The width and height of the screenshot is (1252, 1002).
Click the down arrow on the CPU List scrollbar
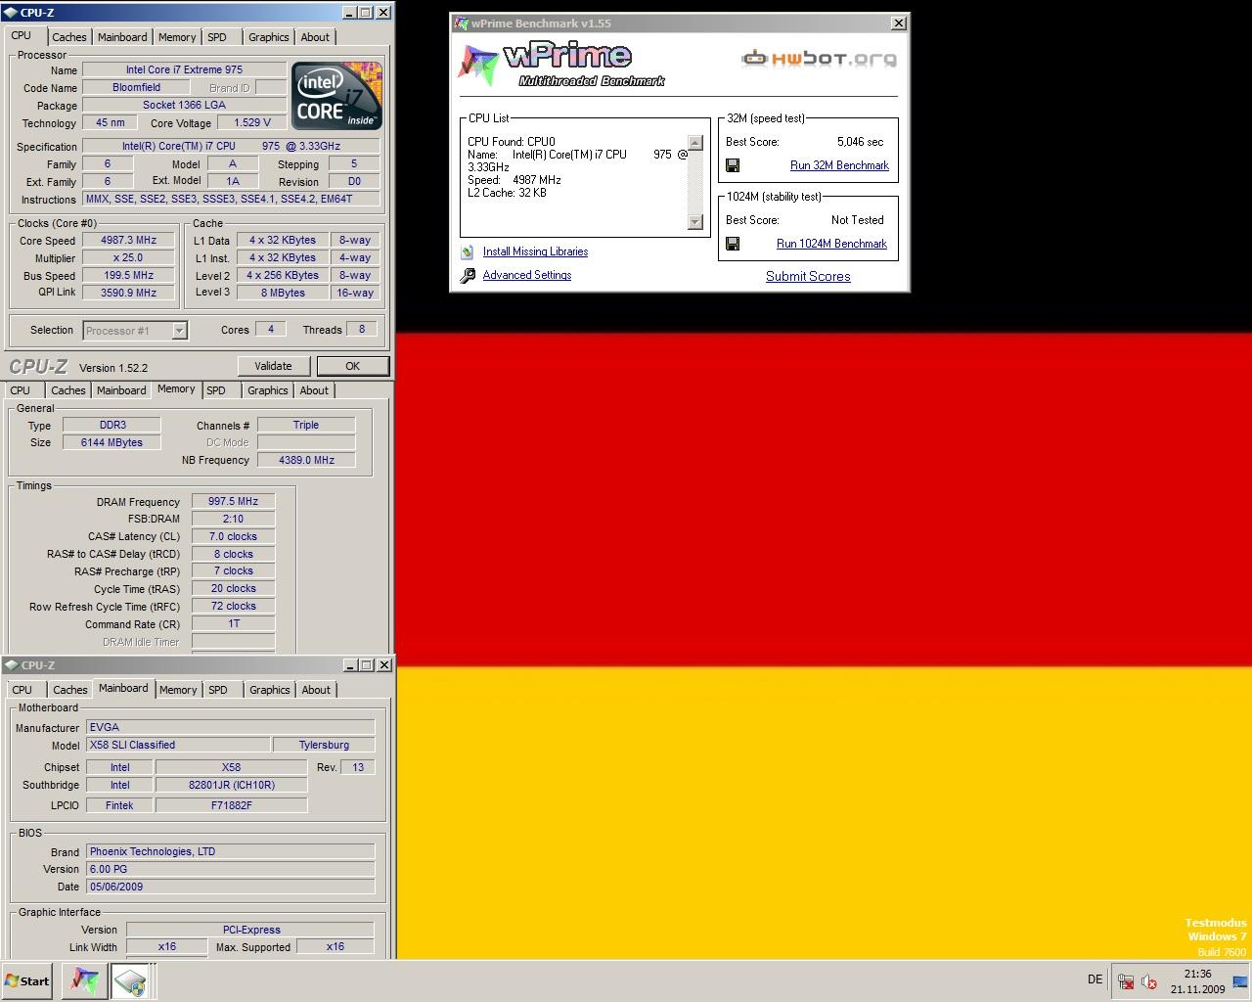tap(695, 222)
